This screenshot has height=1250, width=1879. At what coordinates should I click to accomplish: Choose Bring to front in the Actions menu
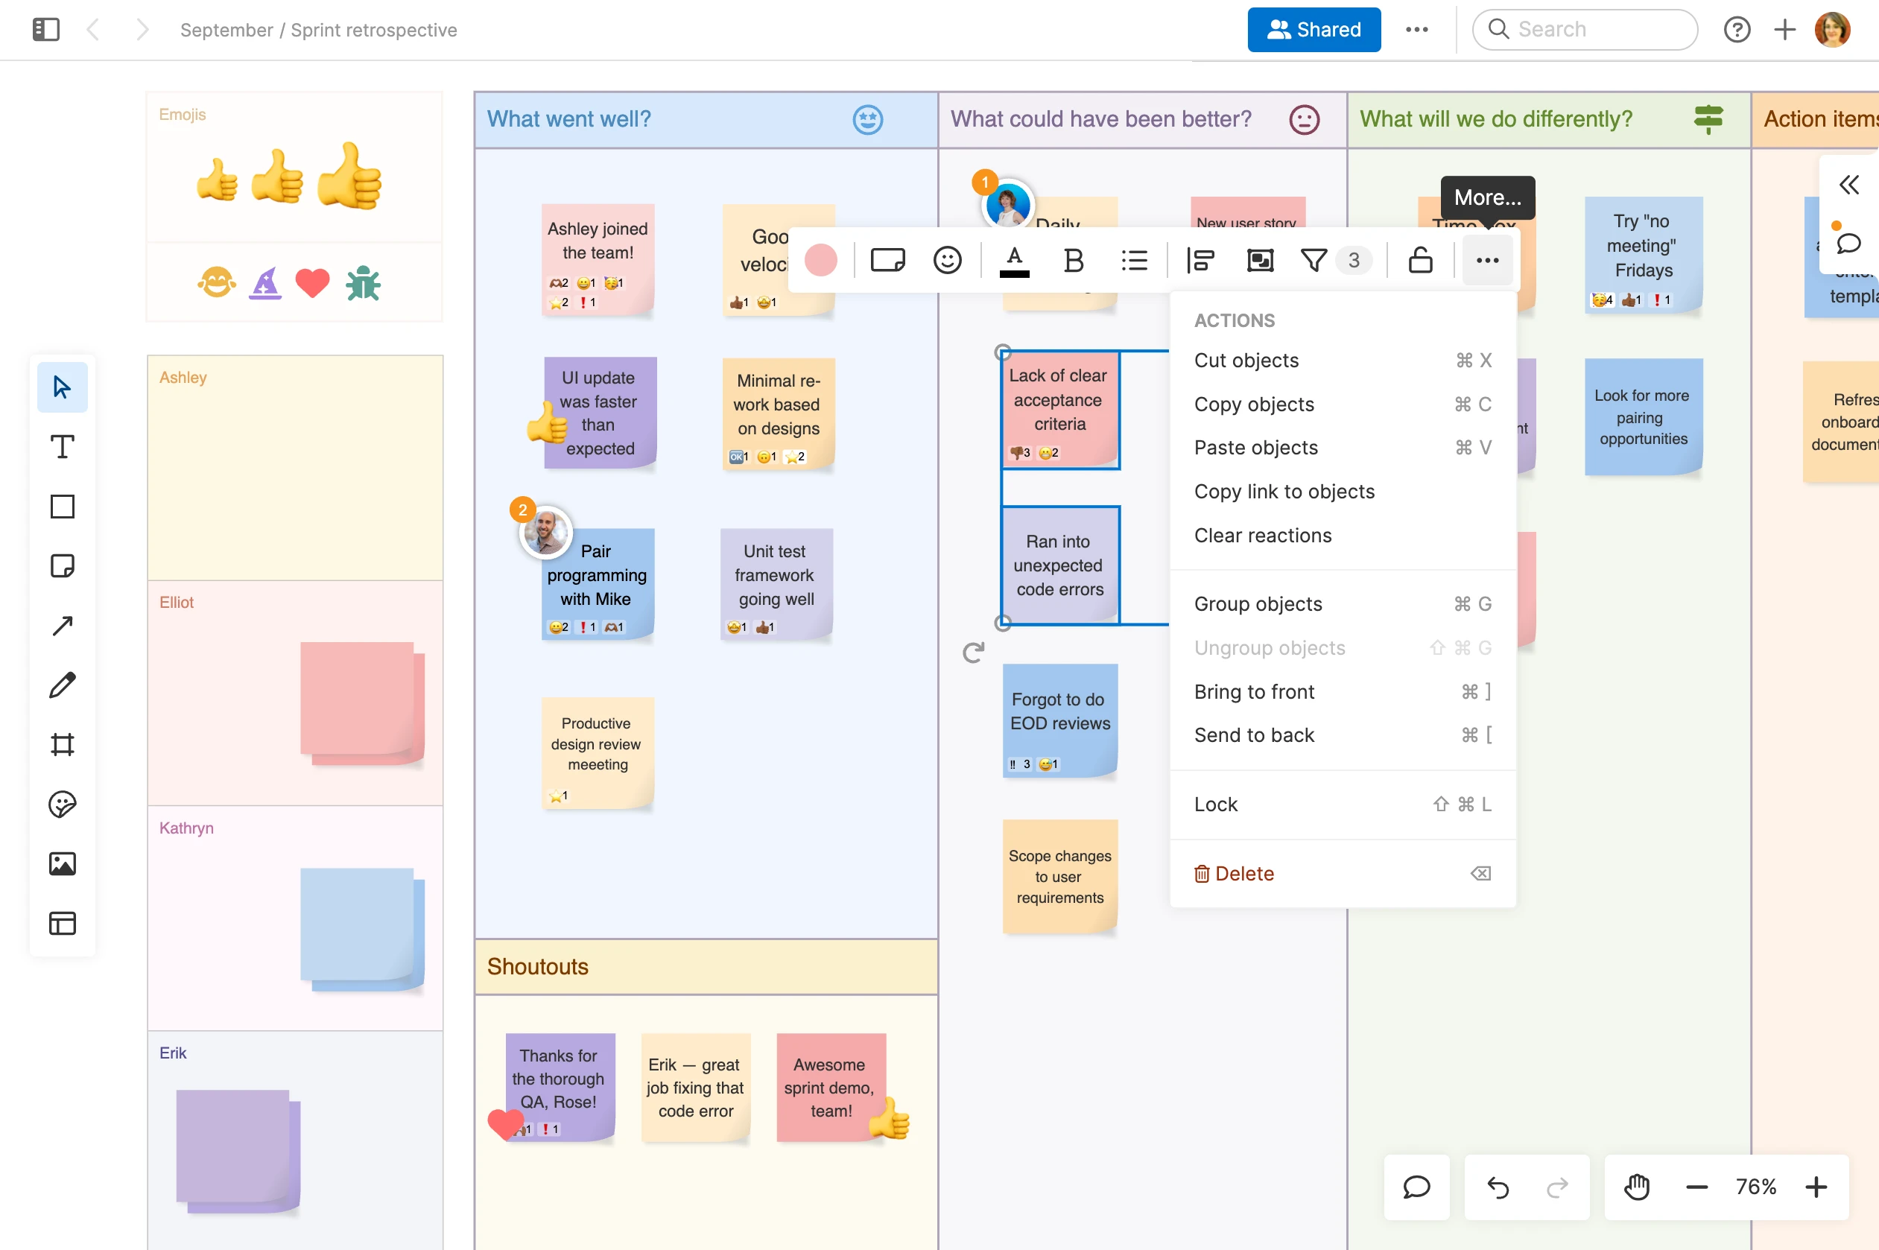tap(1254, 691)
